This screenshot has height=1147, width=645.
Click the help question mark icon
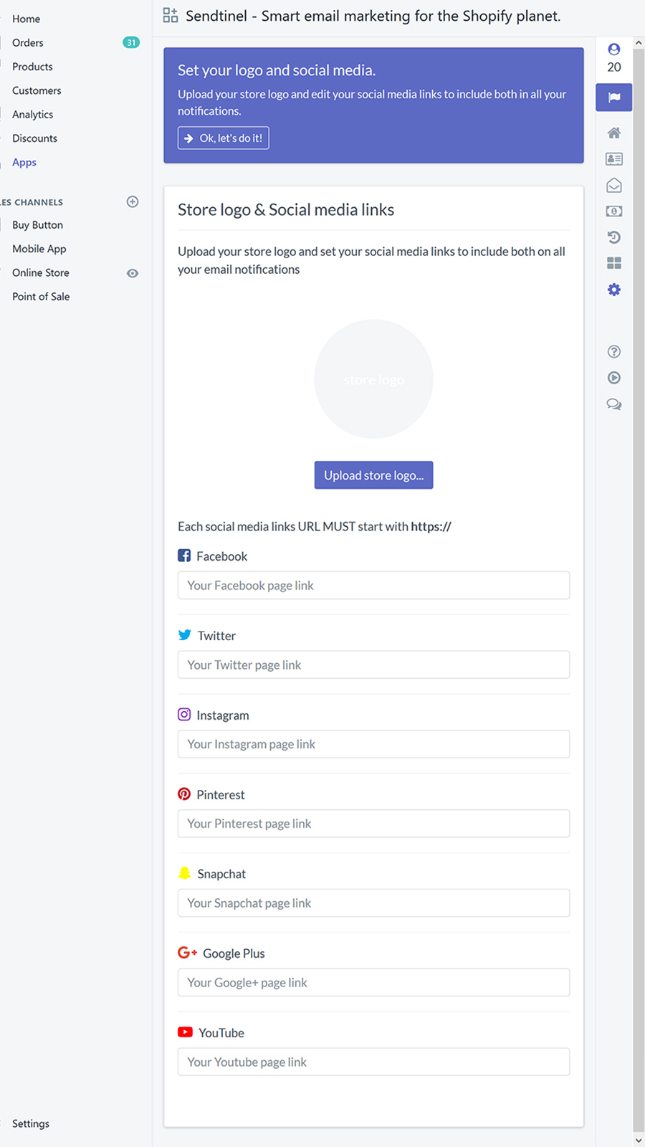tap(614, 351)
